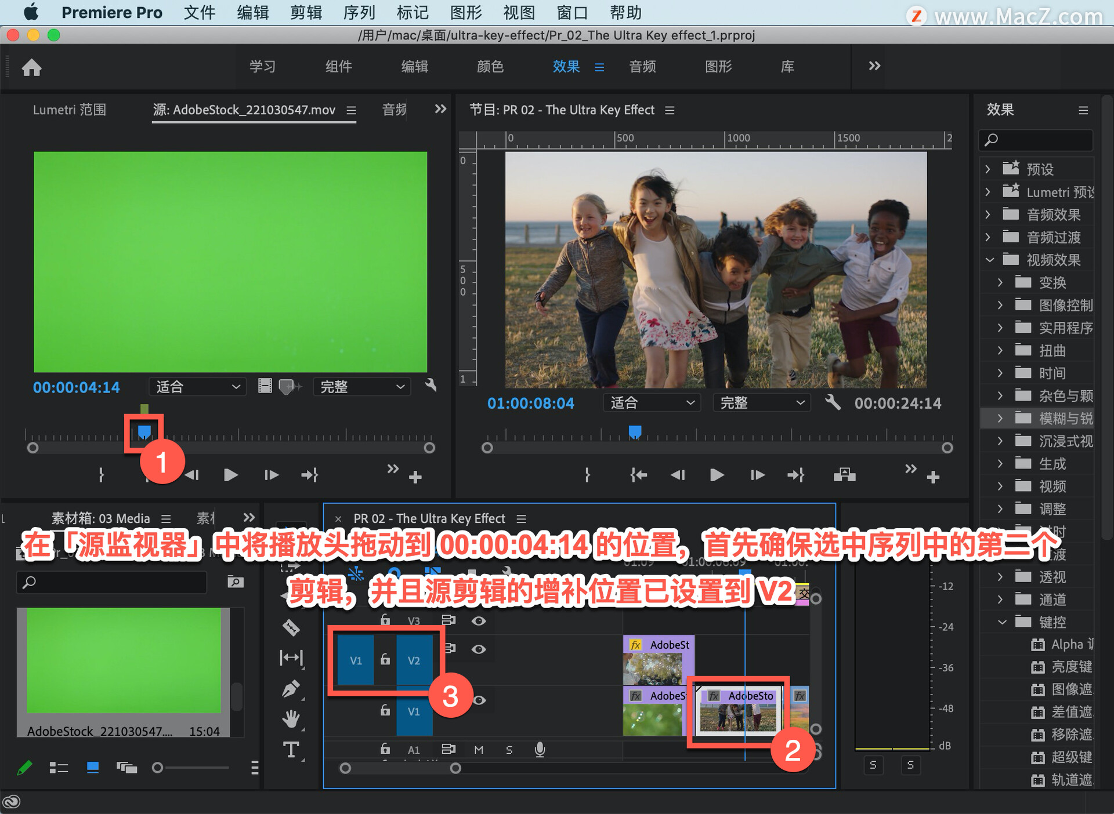Toggle V3 track output eye
Screen dimensions: 1114x814
tap(478, 621)
